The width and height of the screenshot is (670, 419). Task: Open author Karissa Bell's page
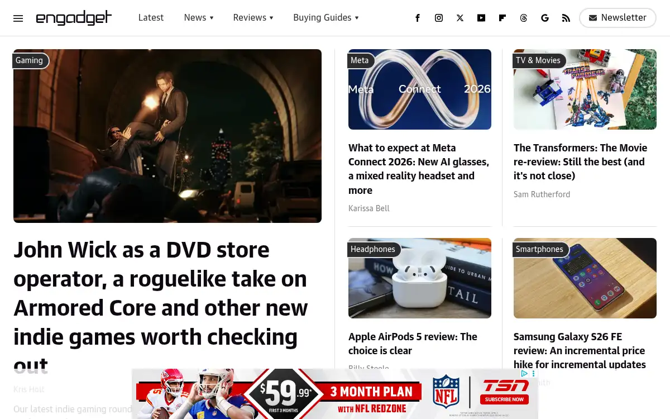coord(369,208)
